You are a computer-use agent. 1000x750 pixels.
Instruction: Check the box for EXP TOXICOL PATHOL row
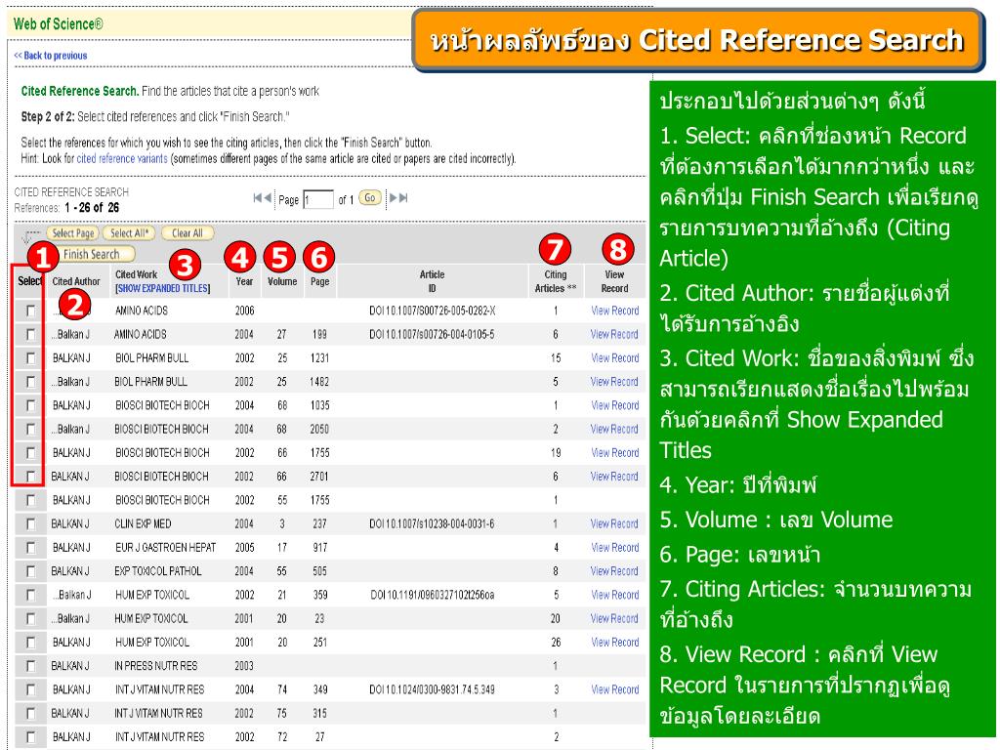tap(30, 570)
